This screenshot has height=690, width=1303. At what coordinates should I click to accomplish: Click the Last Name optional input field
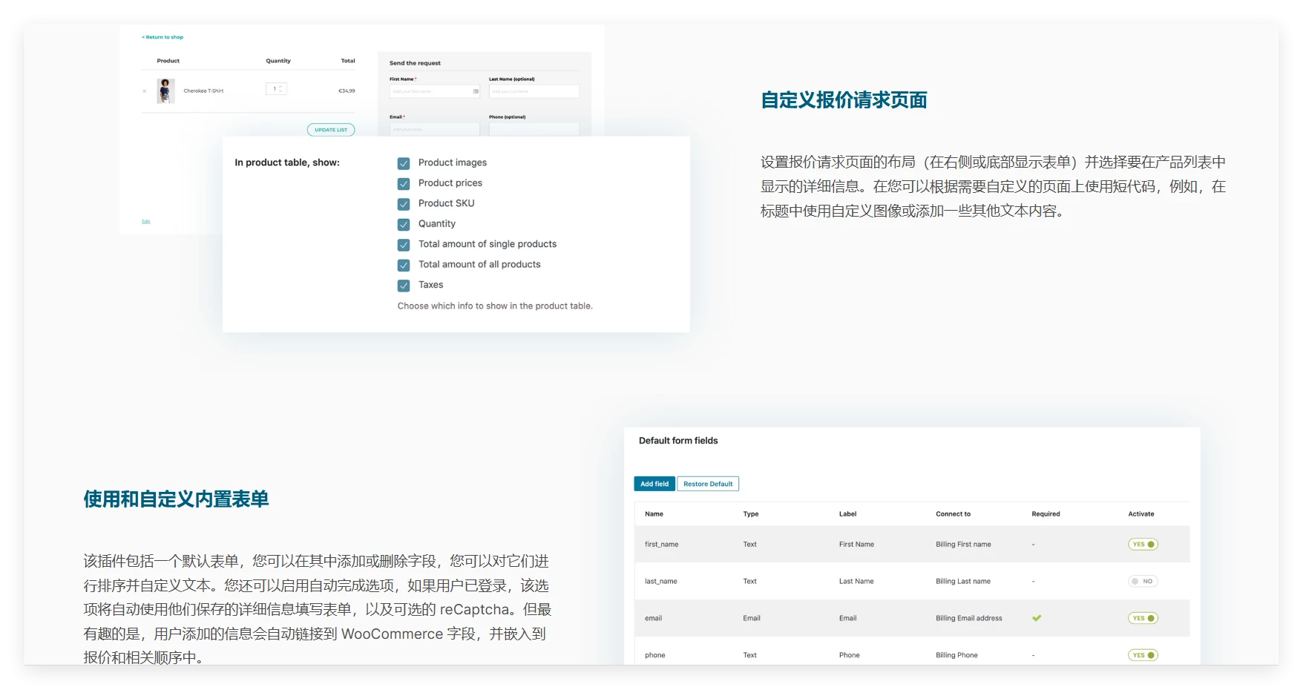click(534, 91)
